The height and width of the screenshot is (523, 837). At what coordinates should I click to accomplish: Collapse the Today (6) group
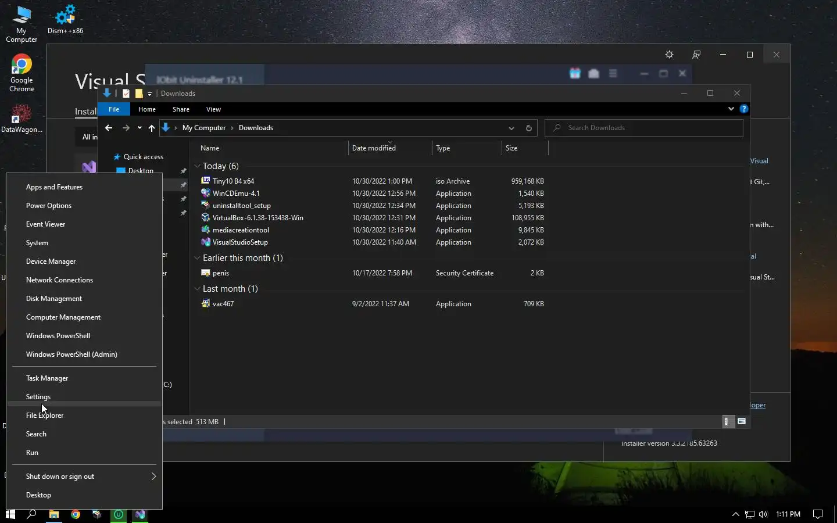(197, 166)
